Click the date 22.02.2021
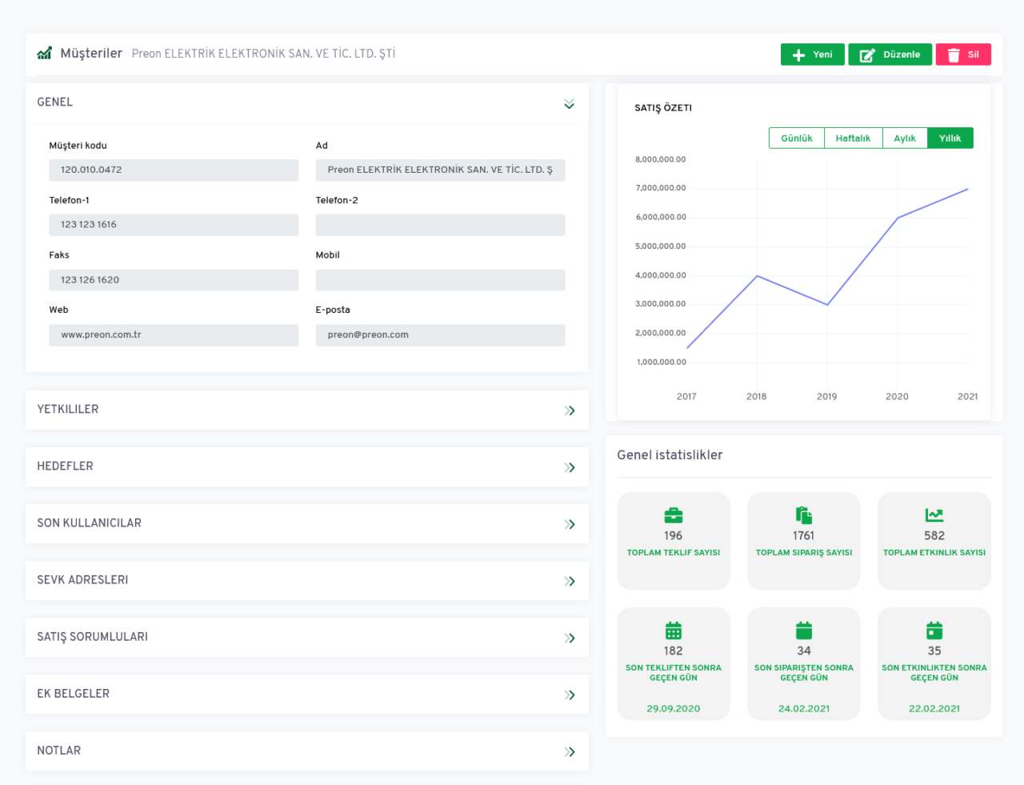The image size is (1024, 785). tap(934, 708)
